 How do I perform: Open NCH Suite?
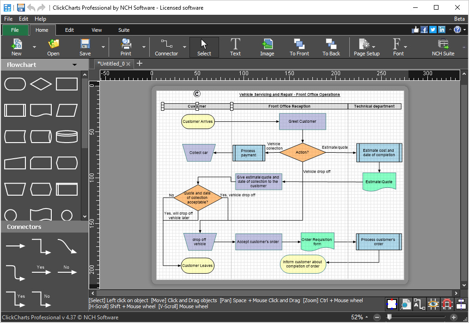[x=443, y=47]
